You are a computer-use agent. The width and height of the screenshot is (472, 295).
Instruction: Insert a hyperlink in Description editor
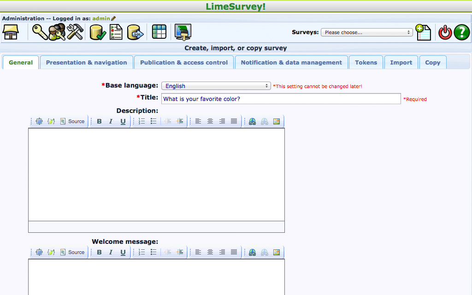(253, 121)
